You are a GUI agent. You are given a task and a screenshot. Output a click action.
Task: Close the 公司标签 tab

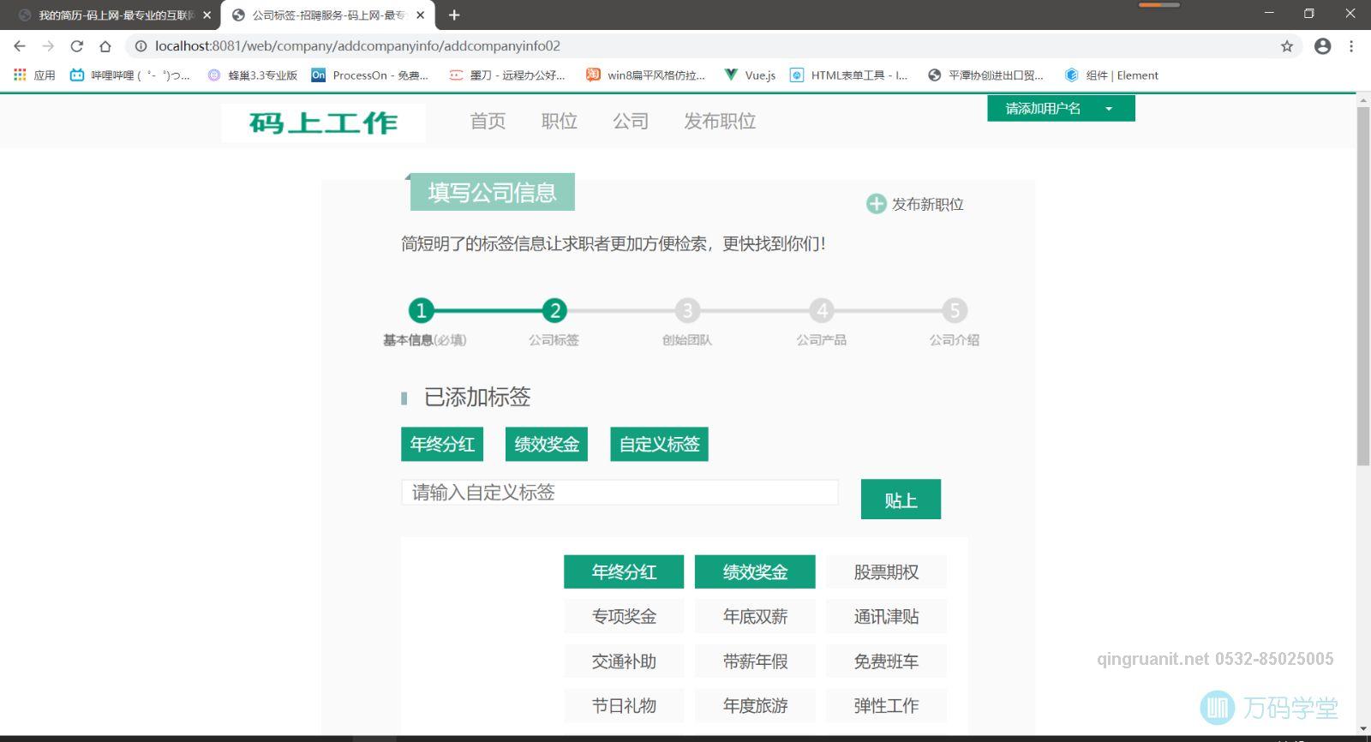coord(420,15)
